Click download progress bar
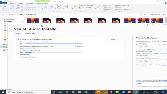 [53, 48]
